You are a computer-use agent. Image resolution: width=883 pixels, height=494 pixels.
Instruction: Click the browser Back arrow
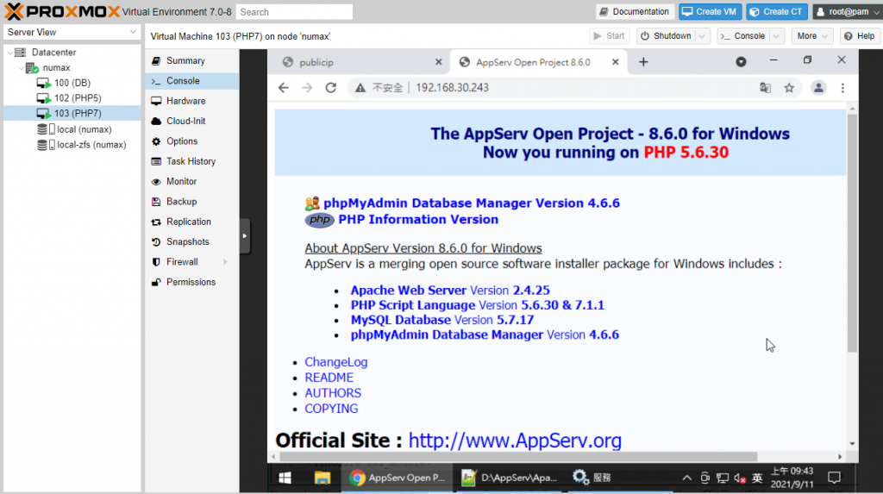(283, 88)
